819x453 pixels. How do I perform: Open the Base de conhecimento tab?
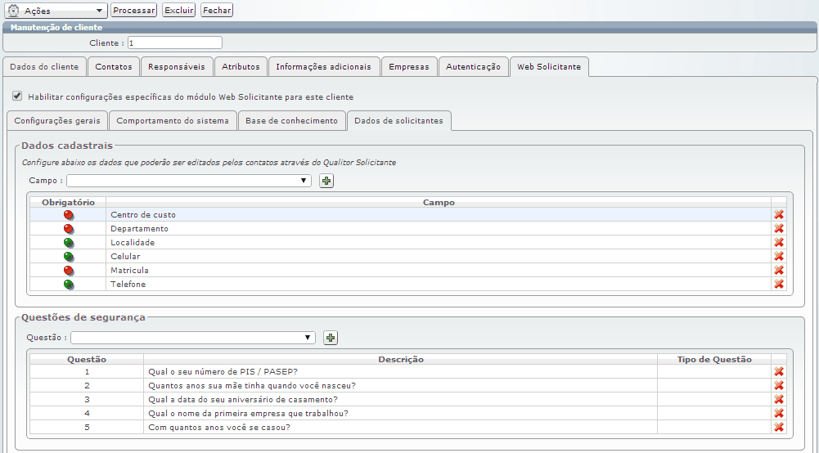(291, 121)
